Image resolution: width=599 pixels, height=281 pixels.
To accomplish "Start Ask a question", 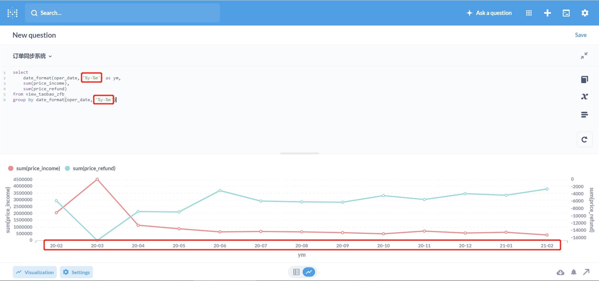I will tap(489, 13).
